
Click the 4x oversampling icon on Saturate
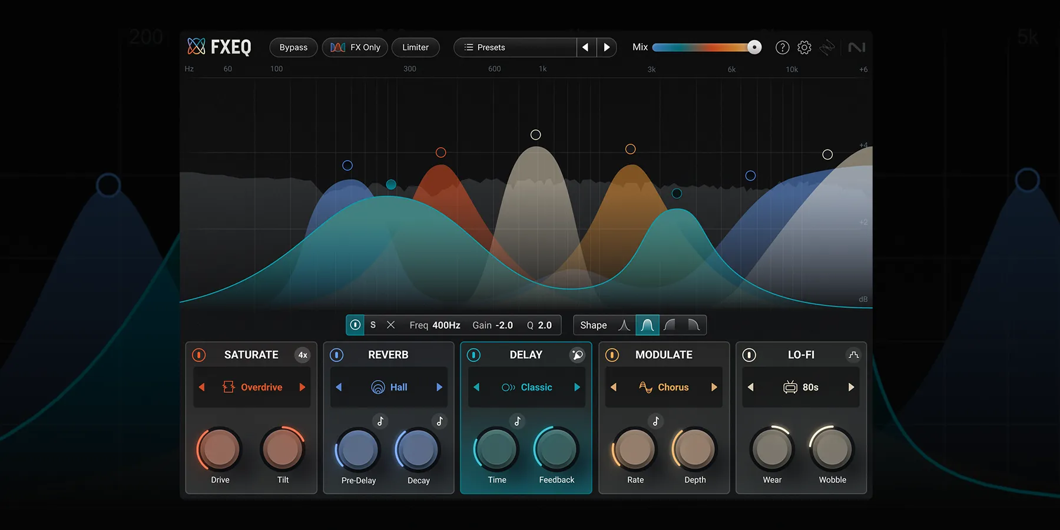pos(303,355)
